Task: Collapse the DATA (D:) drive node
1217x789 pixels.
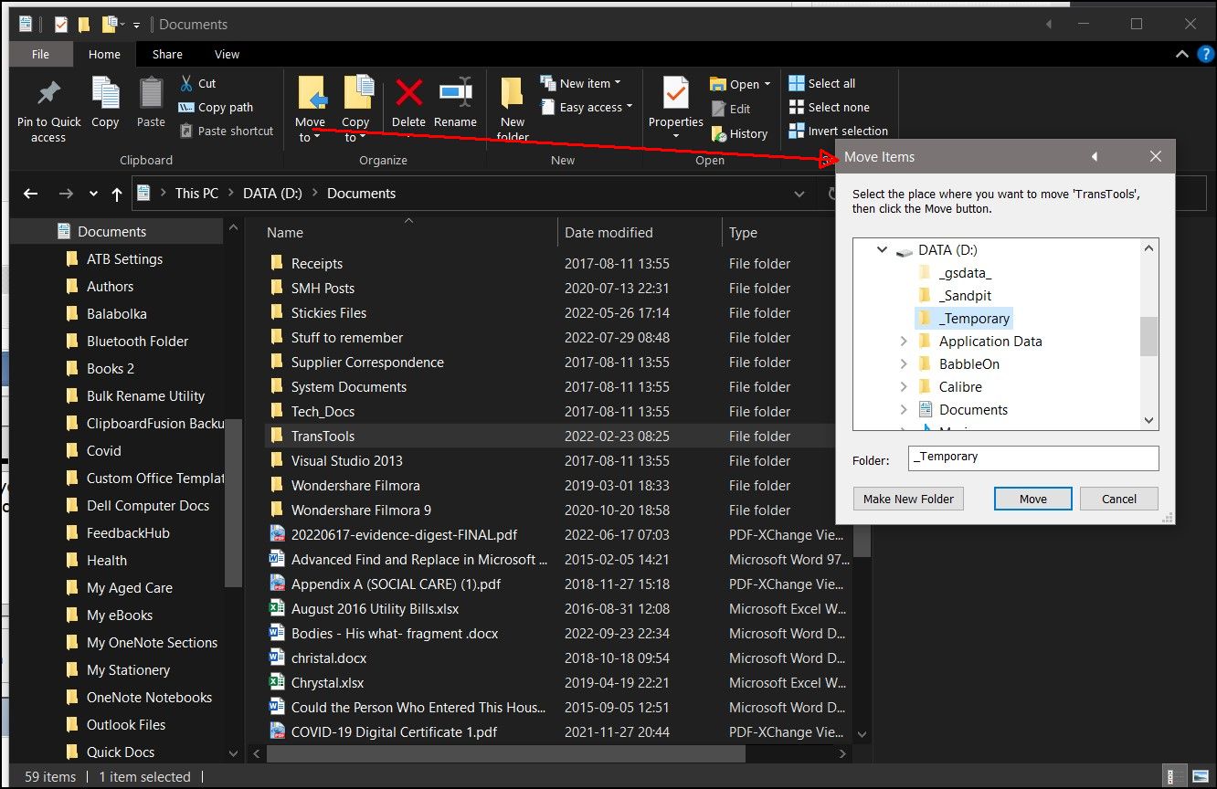Action: [882, 250]
